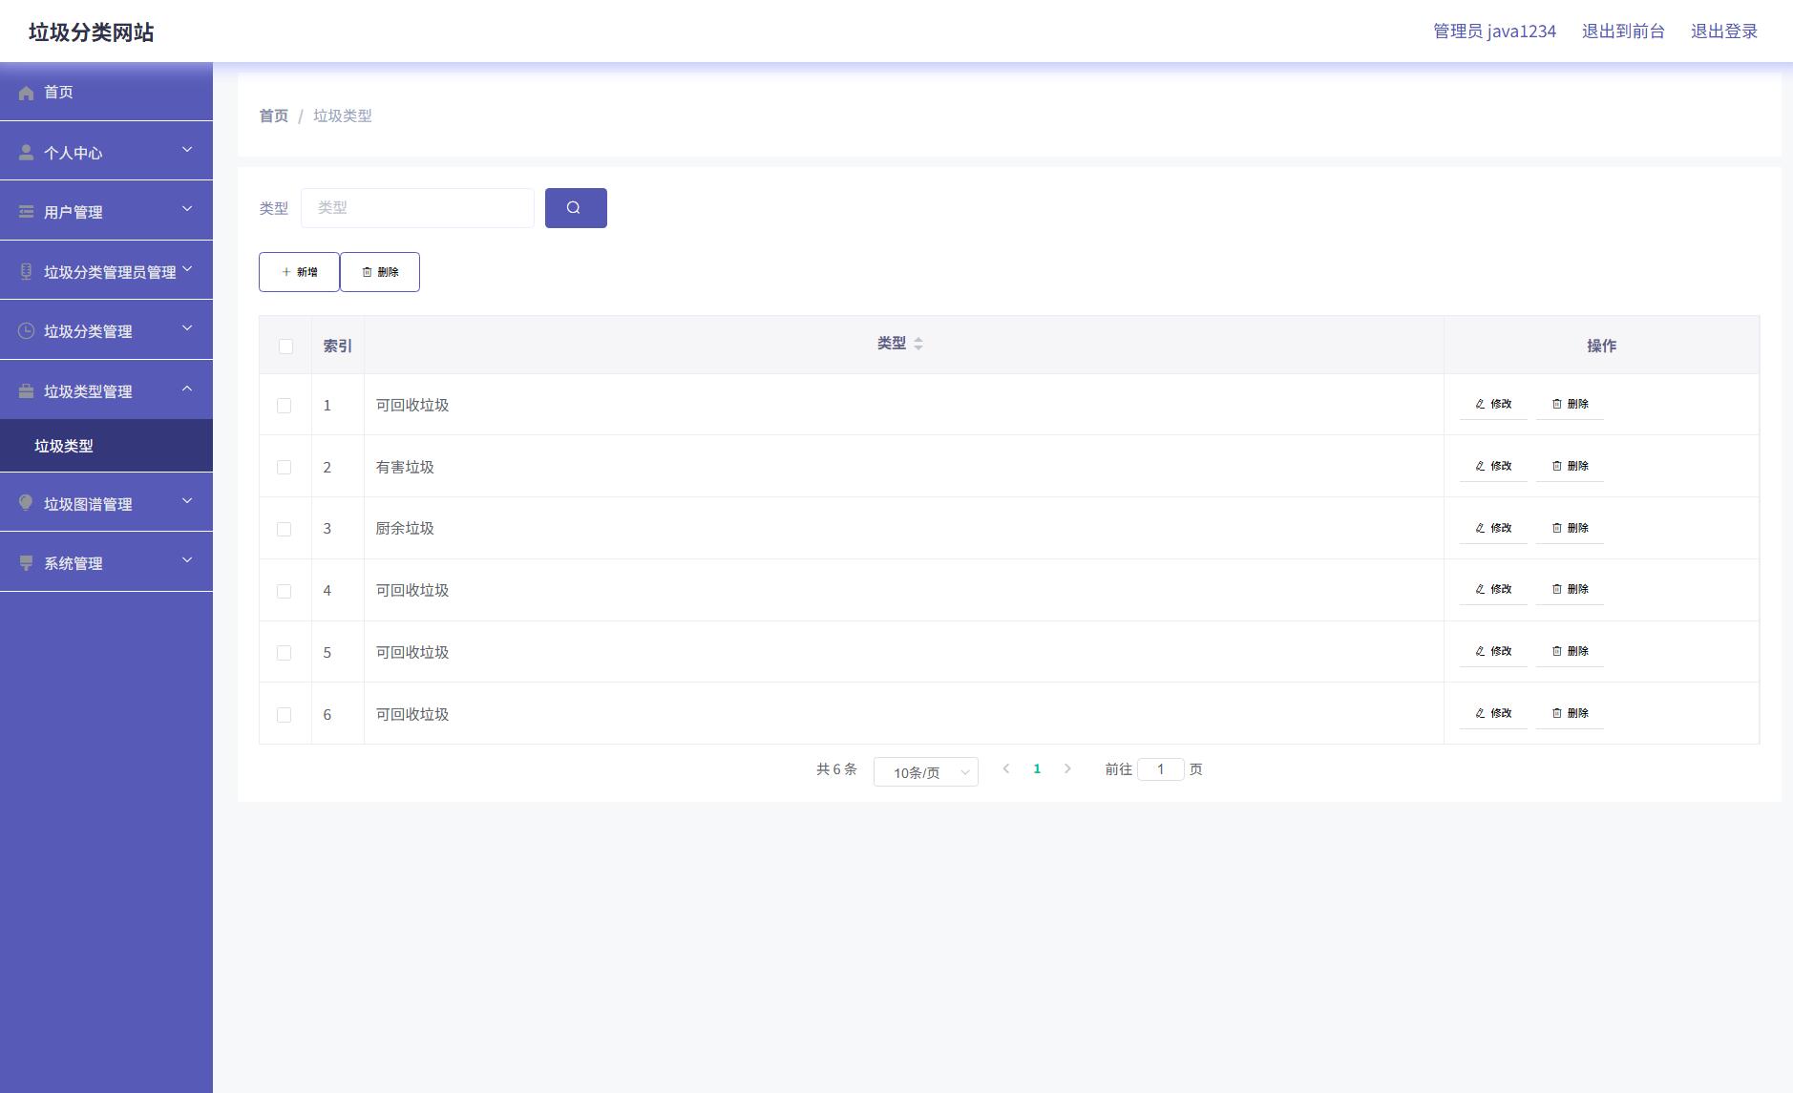Viewport: 1793px width, 1093px height.
Task: Open the 垃圾图谱管理 menu label
Action: [88, 504]
